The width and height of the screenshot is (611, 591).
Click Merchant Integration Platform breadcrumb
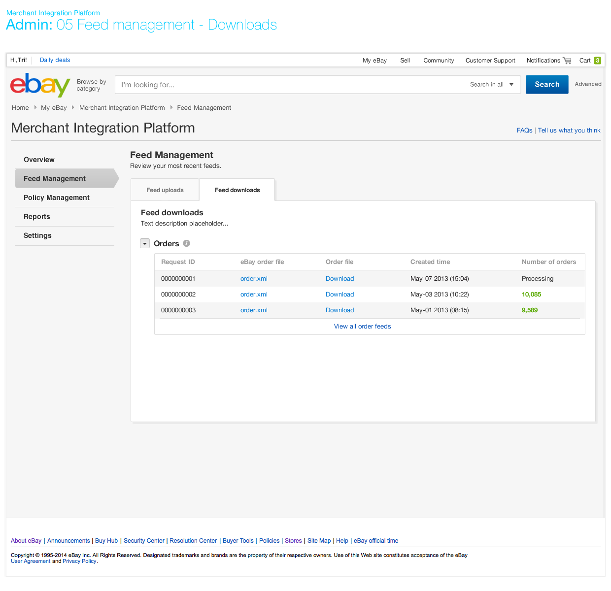click(x=122, y=108)
